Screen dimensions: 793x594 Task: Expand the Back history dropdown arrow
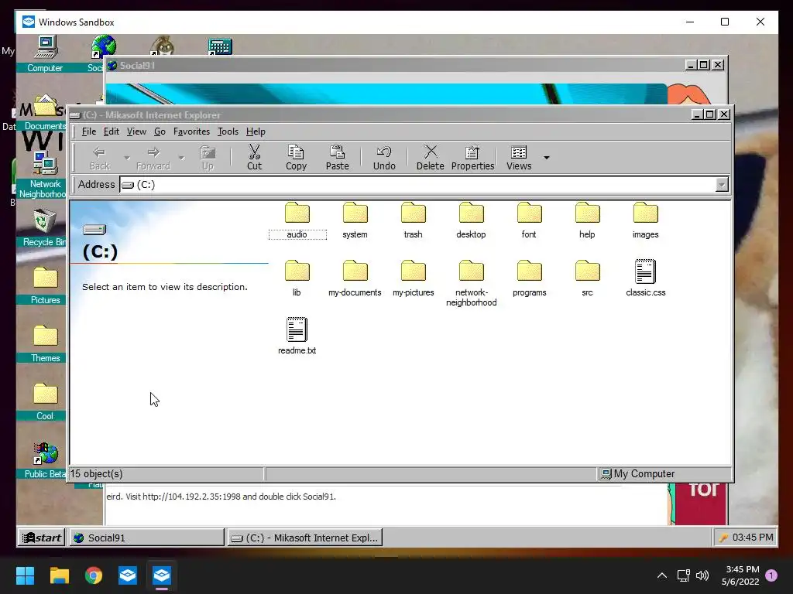(126, 158)
